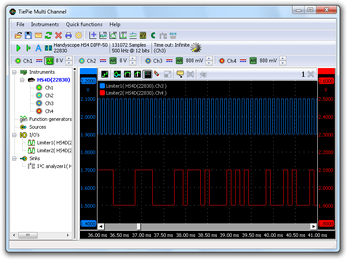Decrease Ch2 range from 8 V
Image resolution: width=347 pixels, height=260 pixels.
pyautogui.click(x=133, y=63)
